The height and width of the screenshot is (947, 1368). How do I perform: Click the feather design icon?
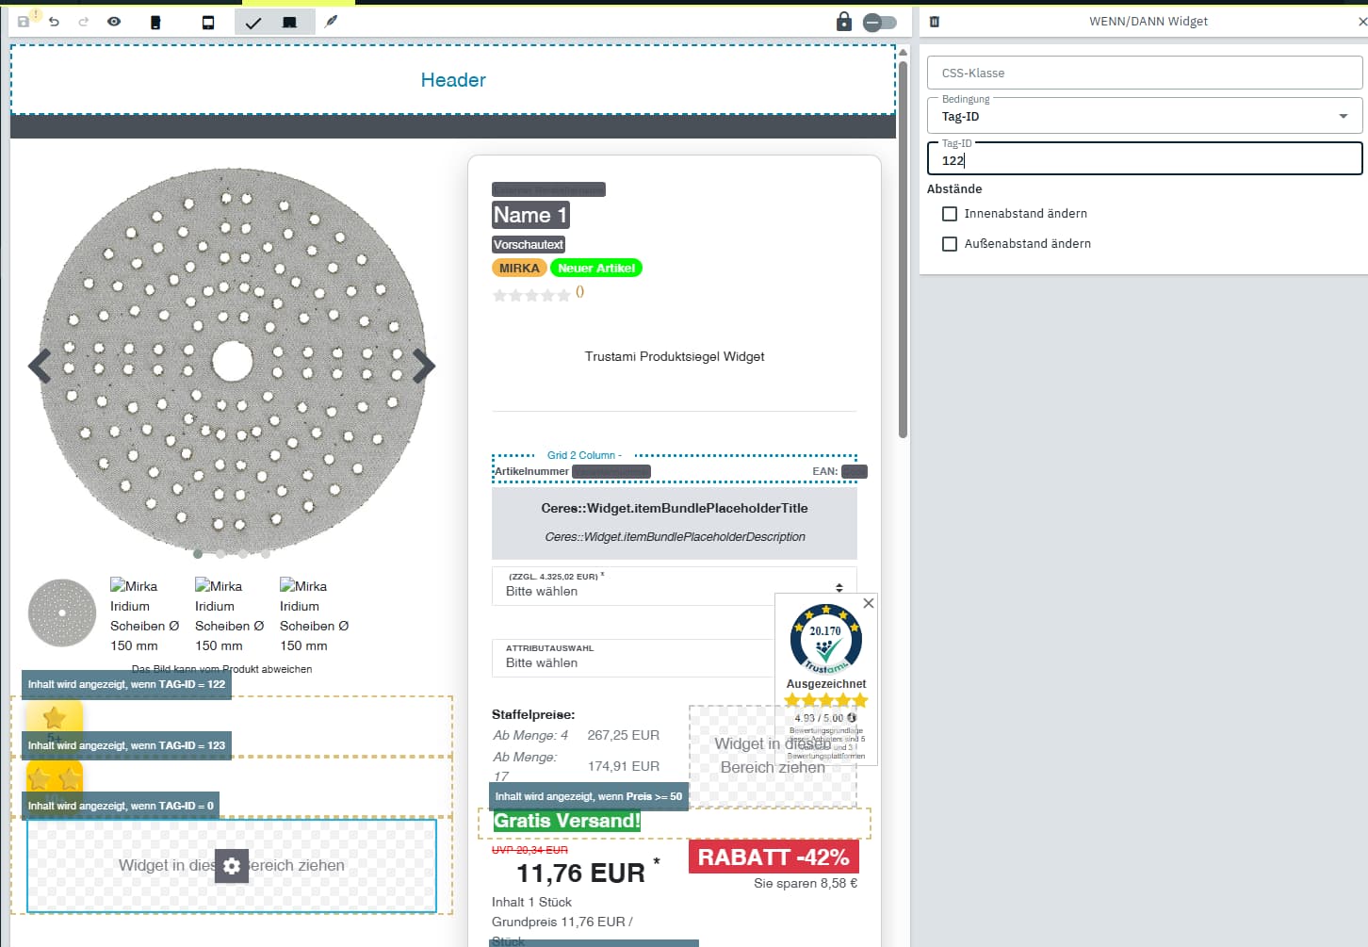(x=331, y=22)
